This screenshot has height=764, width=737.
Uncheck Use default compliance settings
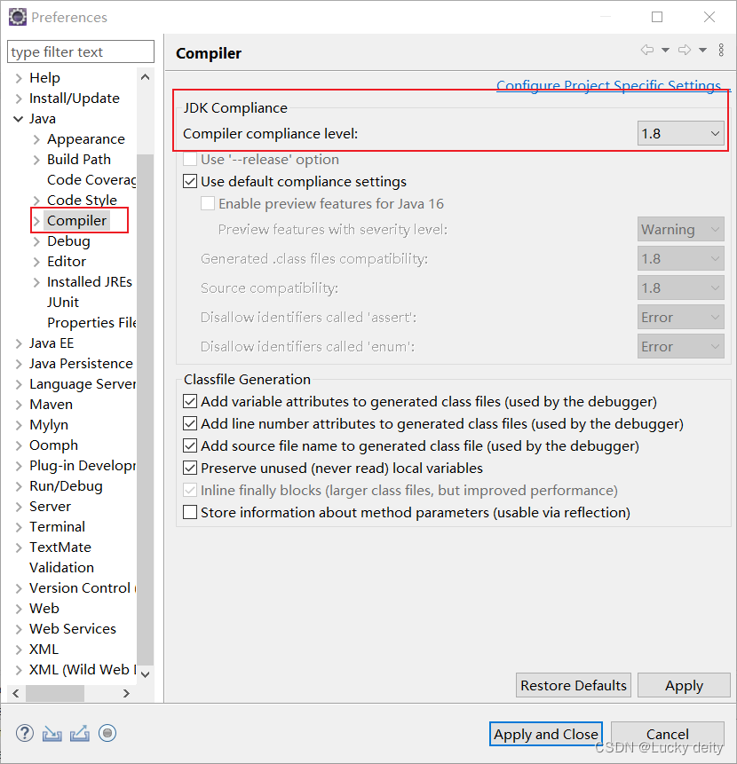coord(189,181)
